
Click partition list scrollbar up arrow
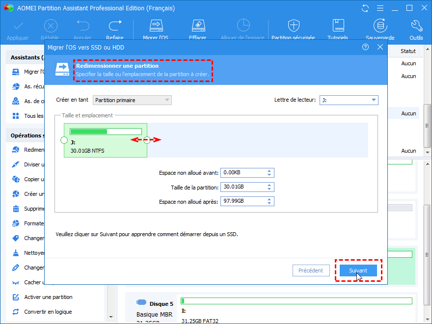click(427, 49)
